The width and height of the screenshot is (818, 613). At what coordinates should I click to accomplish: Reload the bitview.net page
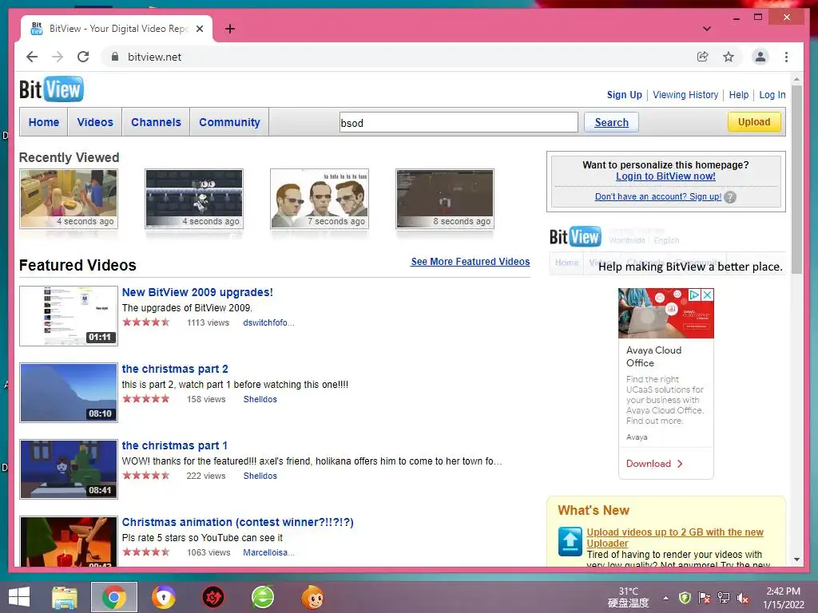tap(83, 57)
